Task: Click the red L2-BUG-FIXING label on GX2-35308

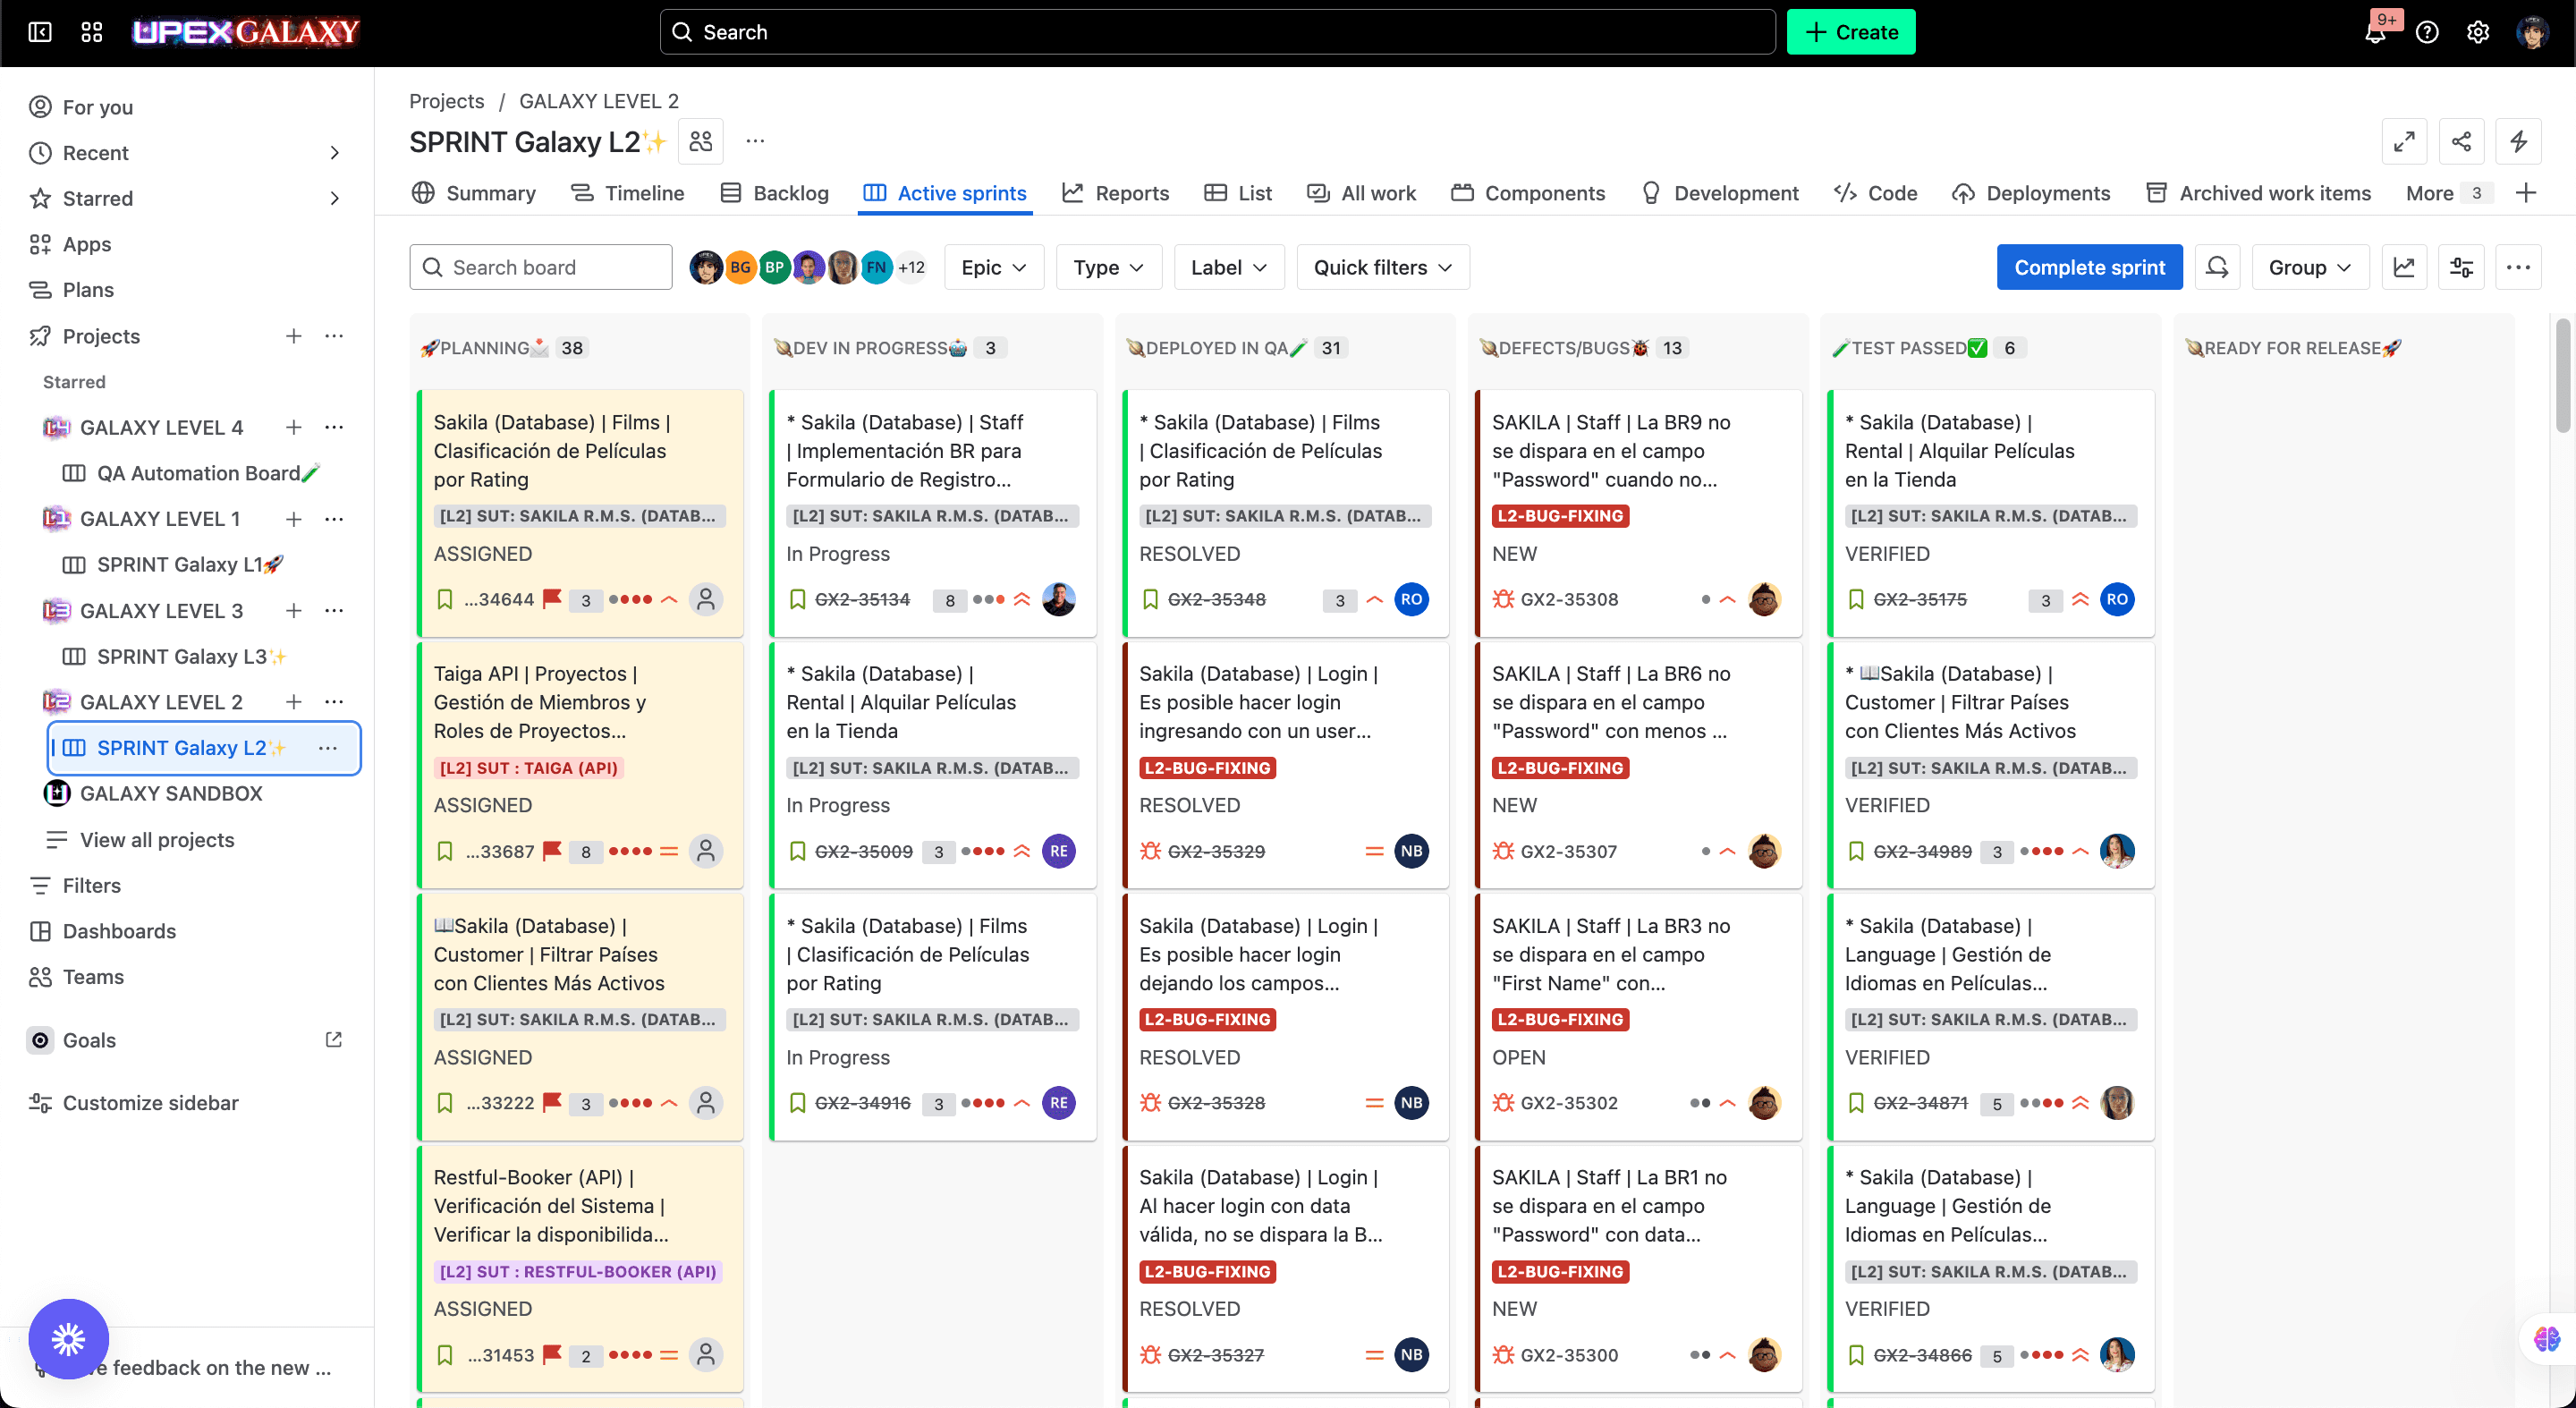Action: [1560, 516]
